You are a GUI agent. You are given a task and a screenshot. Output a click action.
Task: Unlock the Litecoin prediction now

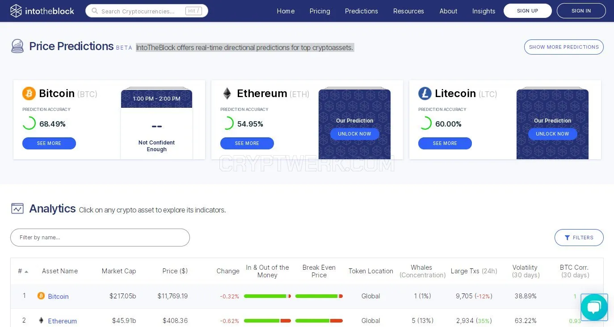(553, 134)
